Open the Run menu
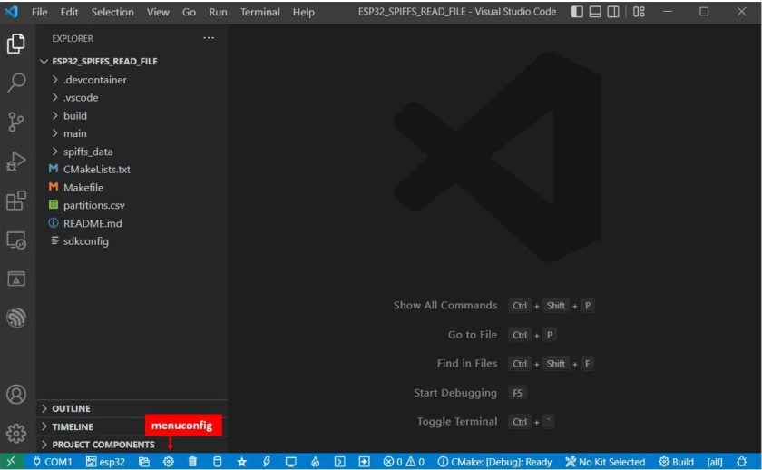The image size is (762, 470). coord(219,12)
